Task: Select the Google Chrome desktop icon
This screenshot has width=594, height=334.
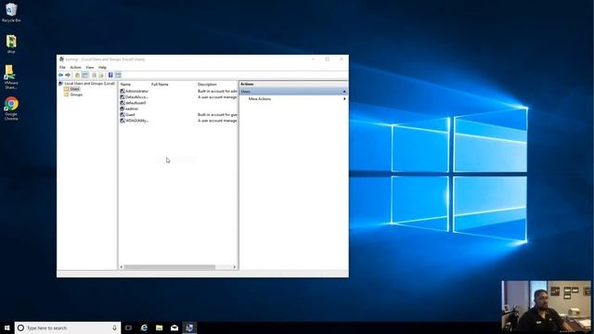Action: 11,109
